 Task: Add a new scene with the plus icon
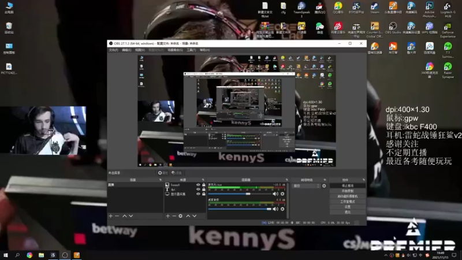(111, 216)
